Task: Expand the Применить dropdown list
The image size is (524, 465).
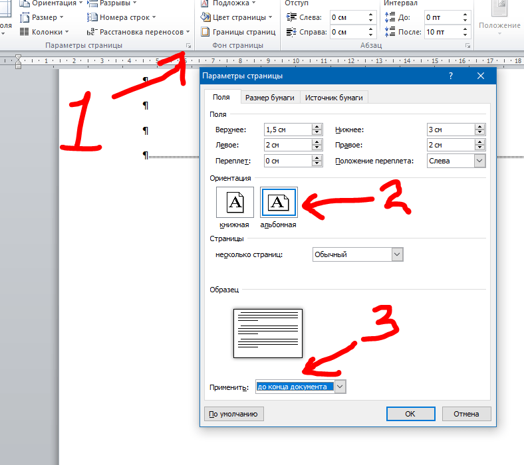Action: pos(340,387)
